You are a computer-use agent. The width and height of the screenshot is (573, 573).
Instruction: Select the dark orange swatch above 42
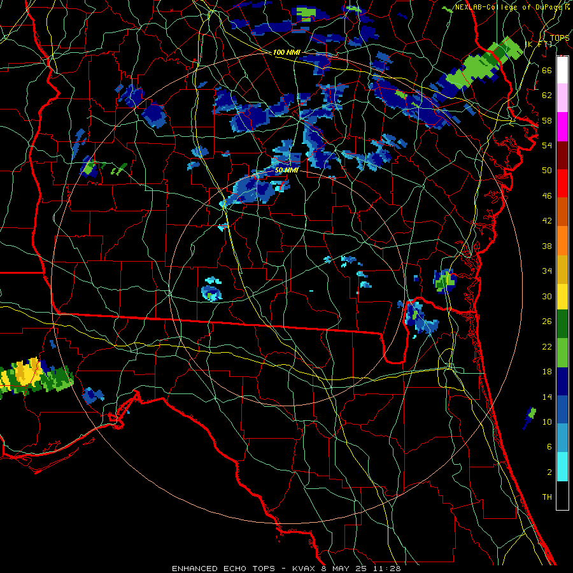[x=562, y=212]
